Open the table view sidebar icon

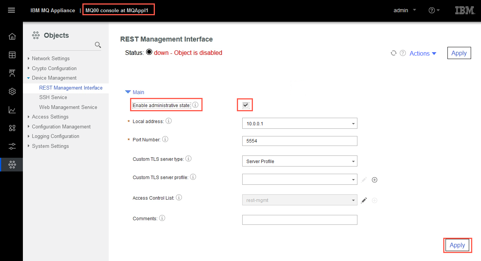[x=12, y=55]
